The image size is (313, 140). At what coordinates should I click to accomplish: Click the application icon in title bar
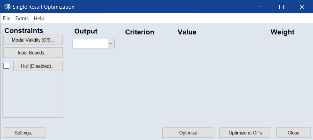coord(7,7)
